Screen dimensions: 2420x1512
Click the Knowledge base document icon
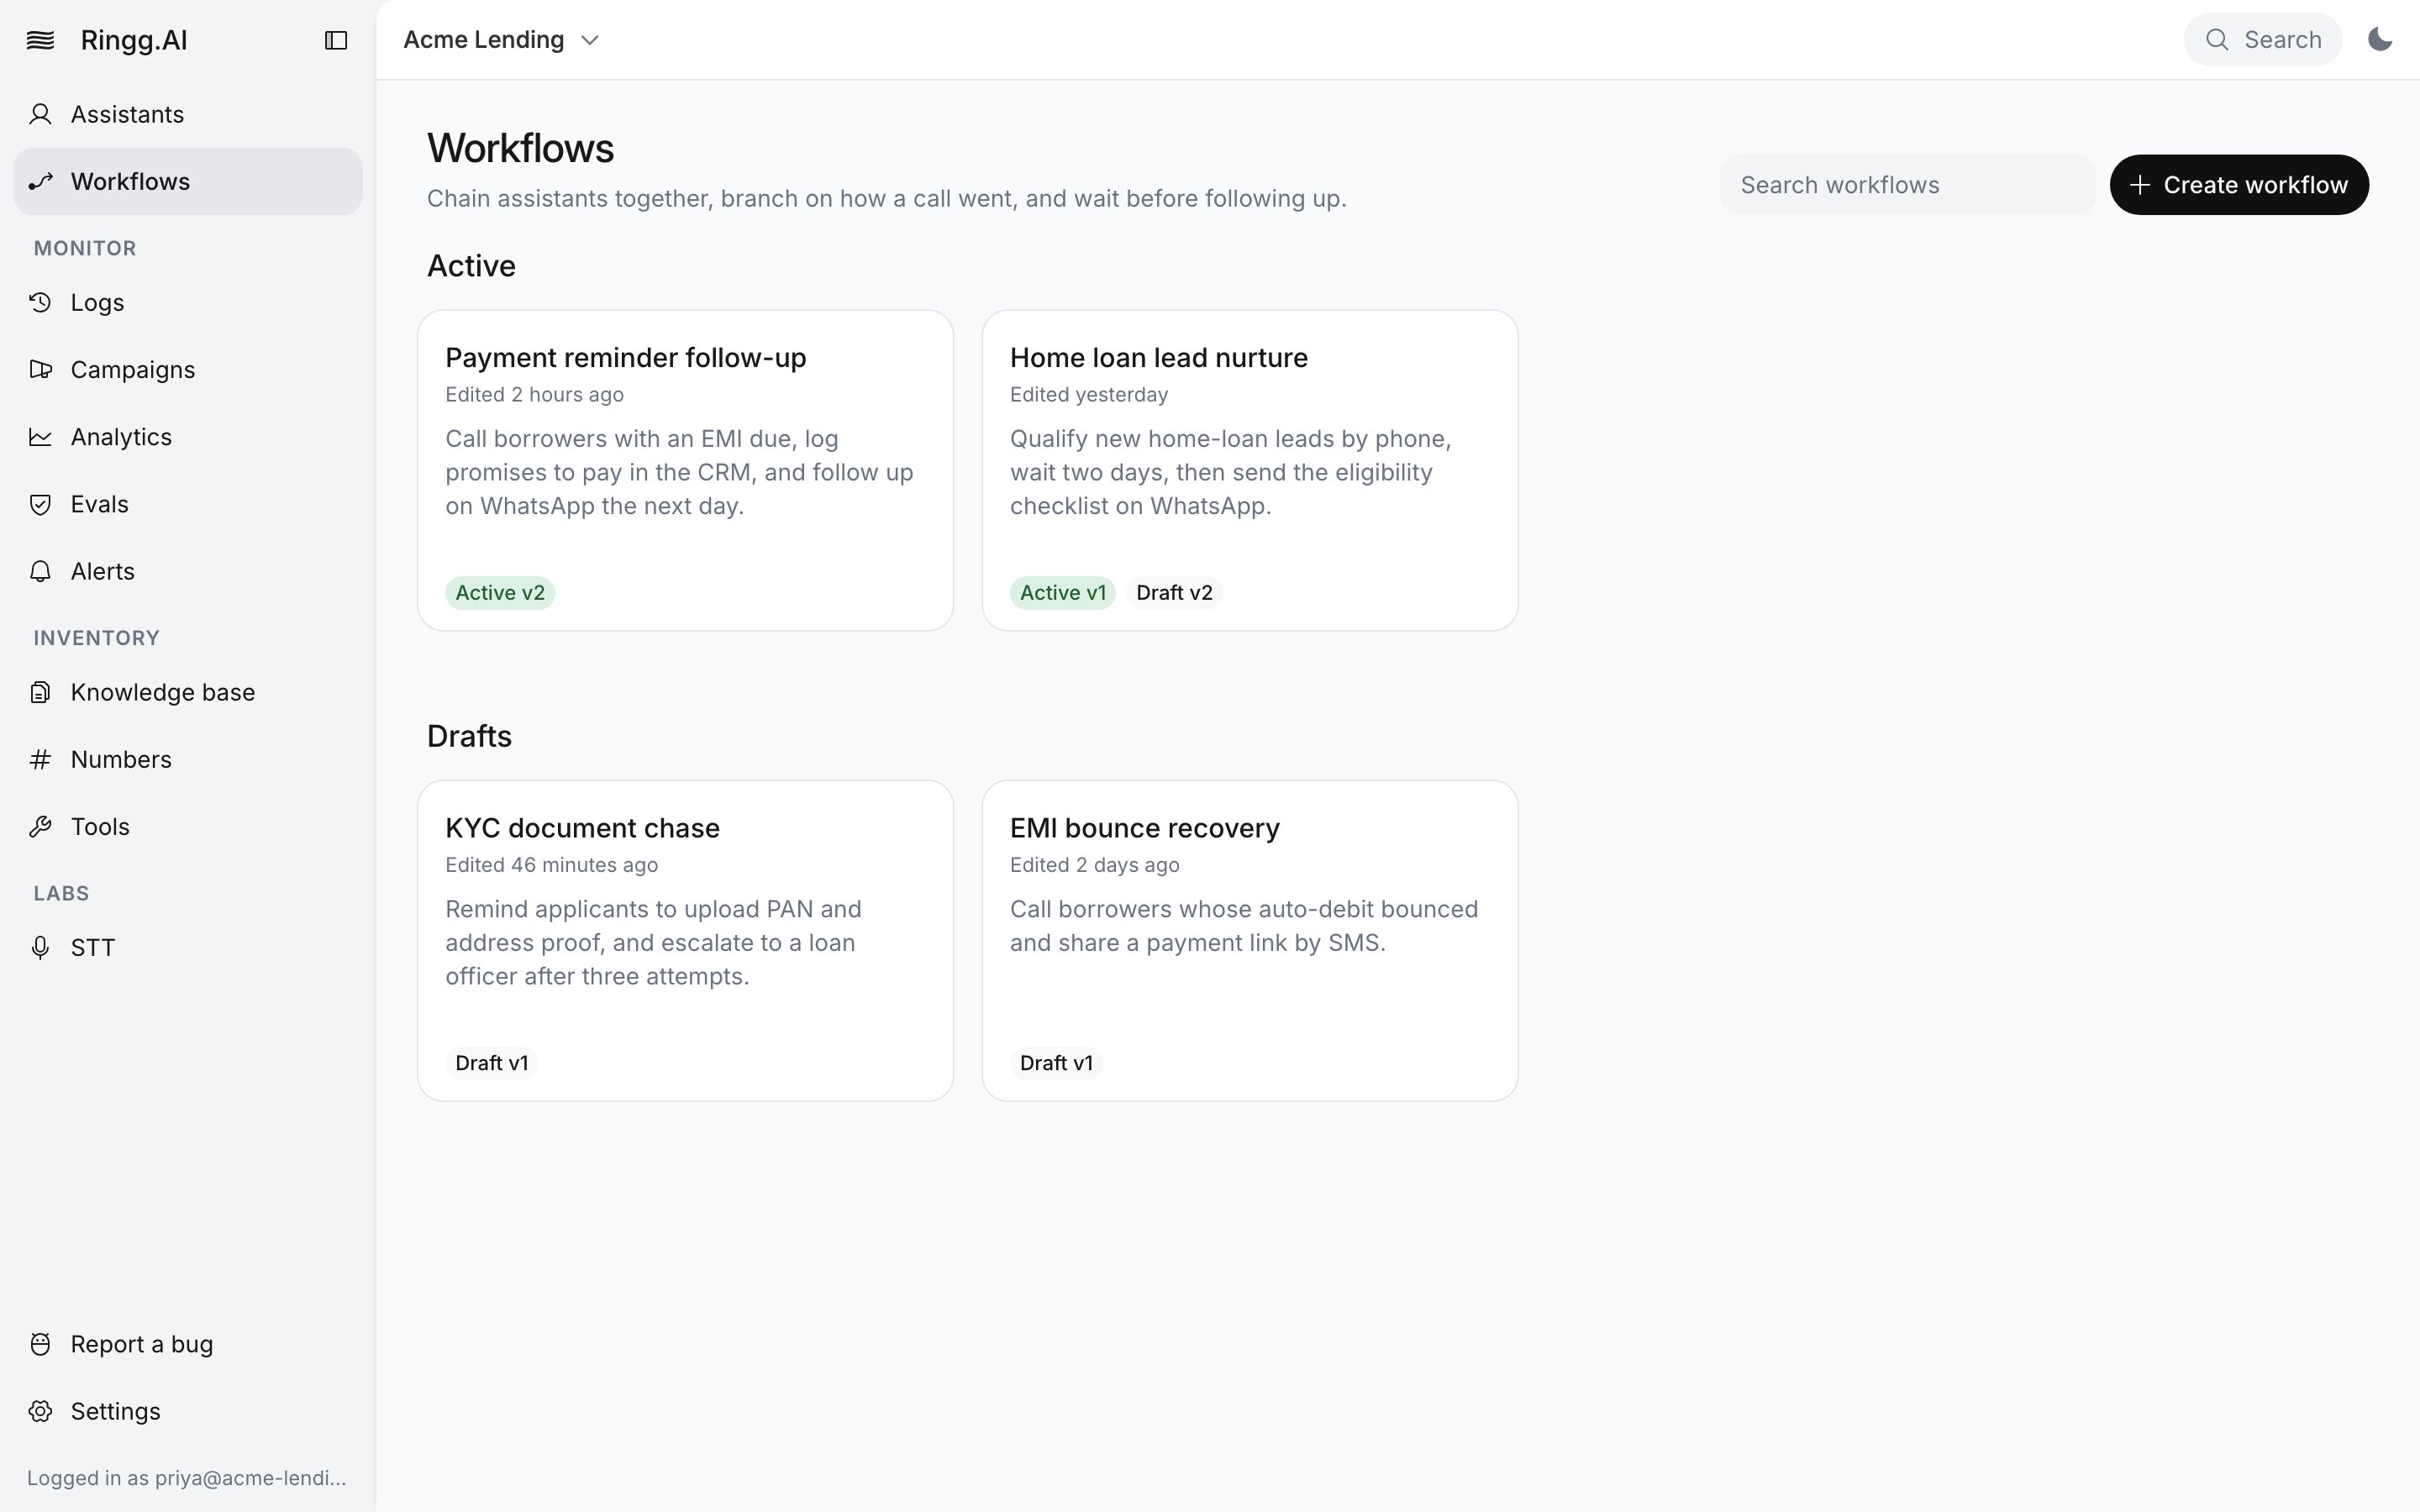pyautogui.click(x=40, y=692)
